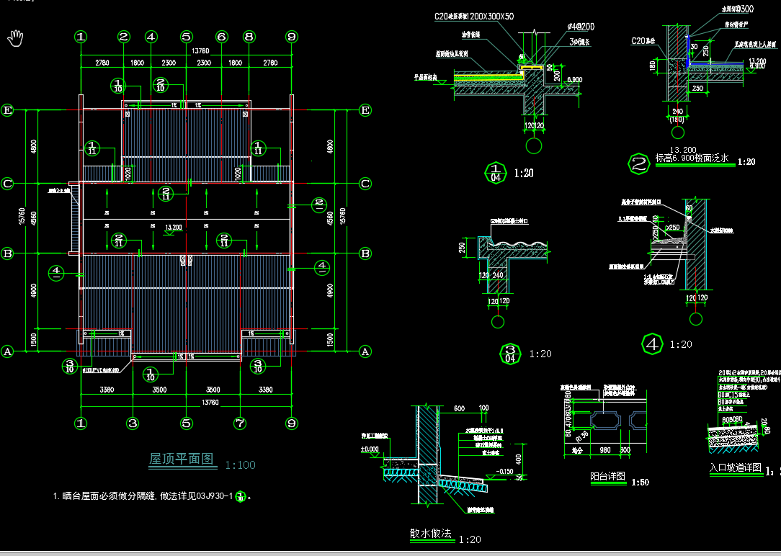The width and height of the screenshot is (781, 556).
Task: Click the 阳台详图 detail title
Action: (x=607, y=476)
